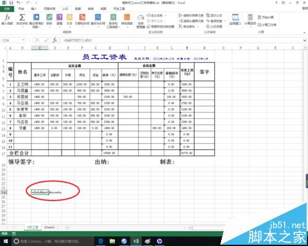
Task: Switch to the Home tab
Action: click(x=21, y=9)
